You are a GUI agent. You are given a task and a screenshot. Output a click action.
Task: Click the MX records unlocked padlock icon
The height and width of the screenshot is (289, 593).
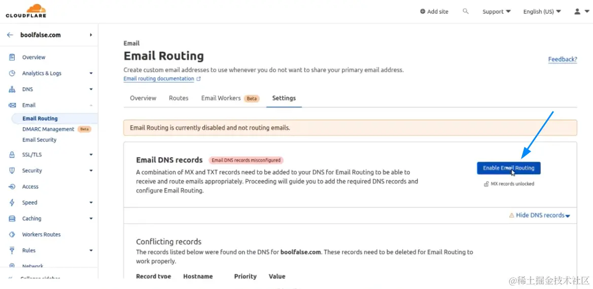click(486, 184)
